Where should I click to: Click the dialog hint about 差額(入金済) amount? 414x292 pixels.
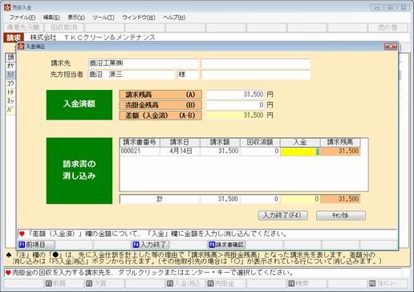207,234
